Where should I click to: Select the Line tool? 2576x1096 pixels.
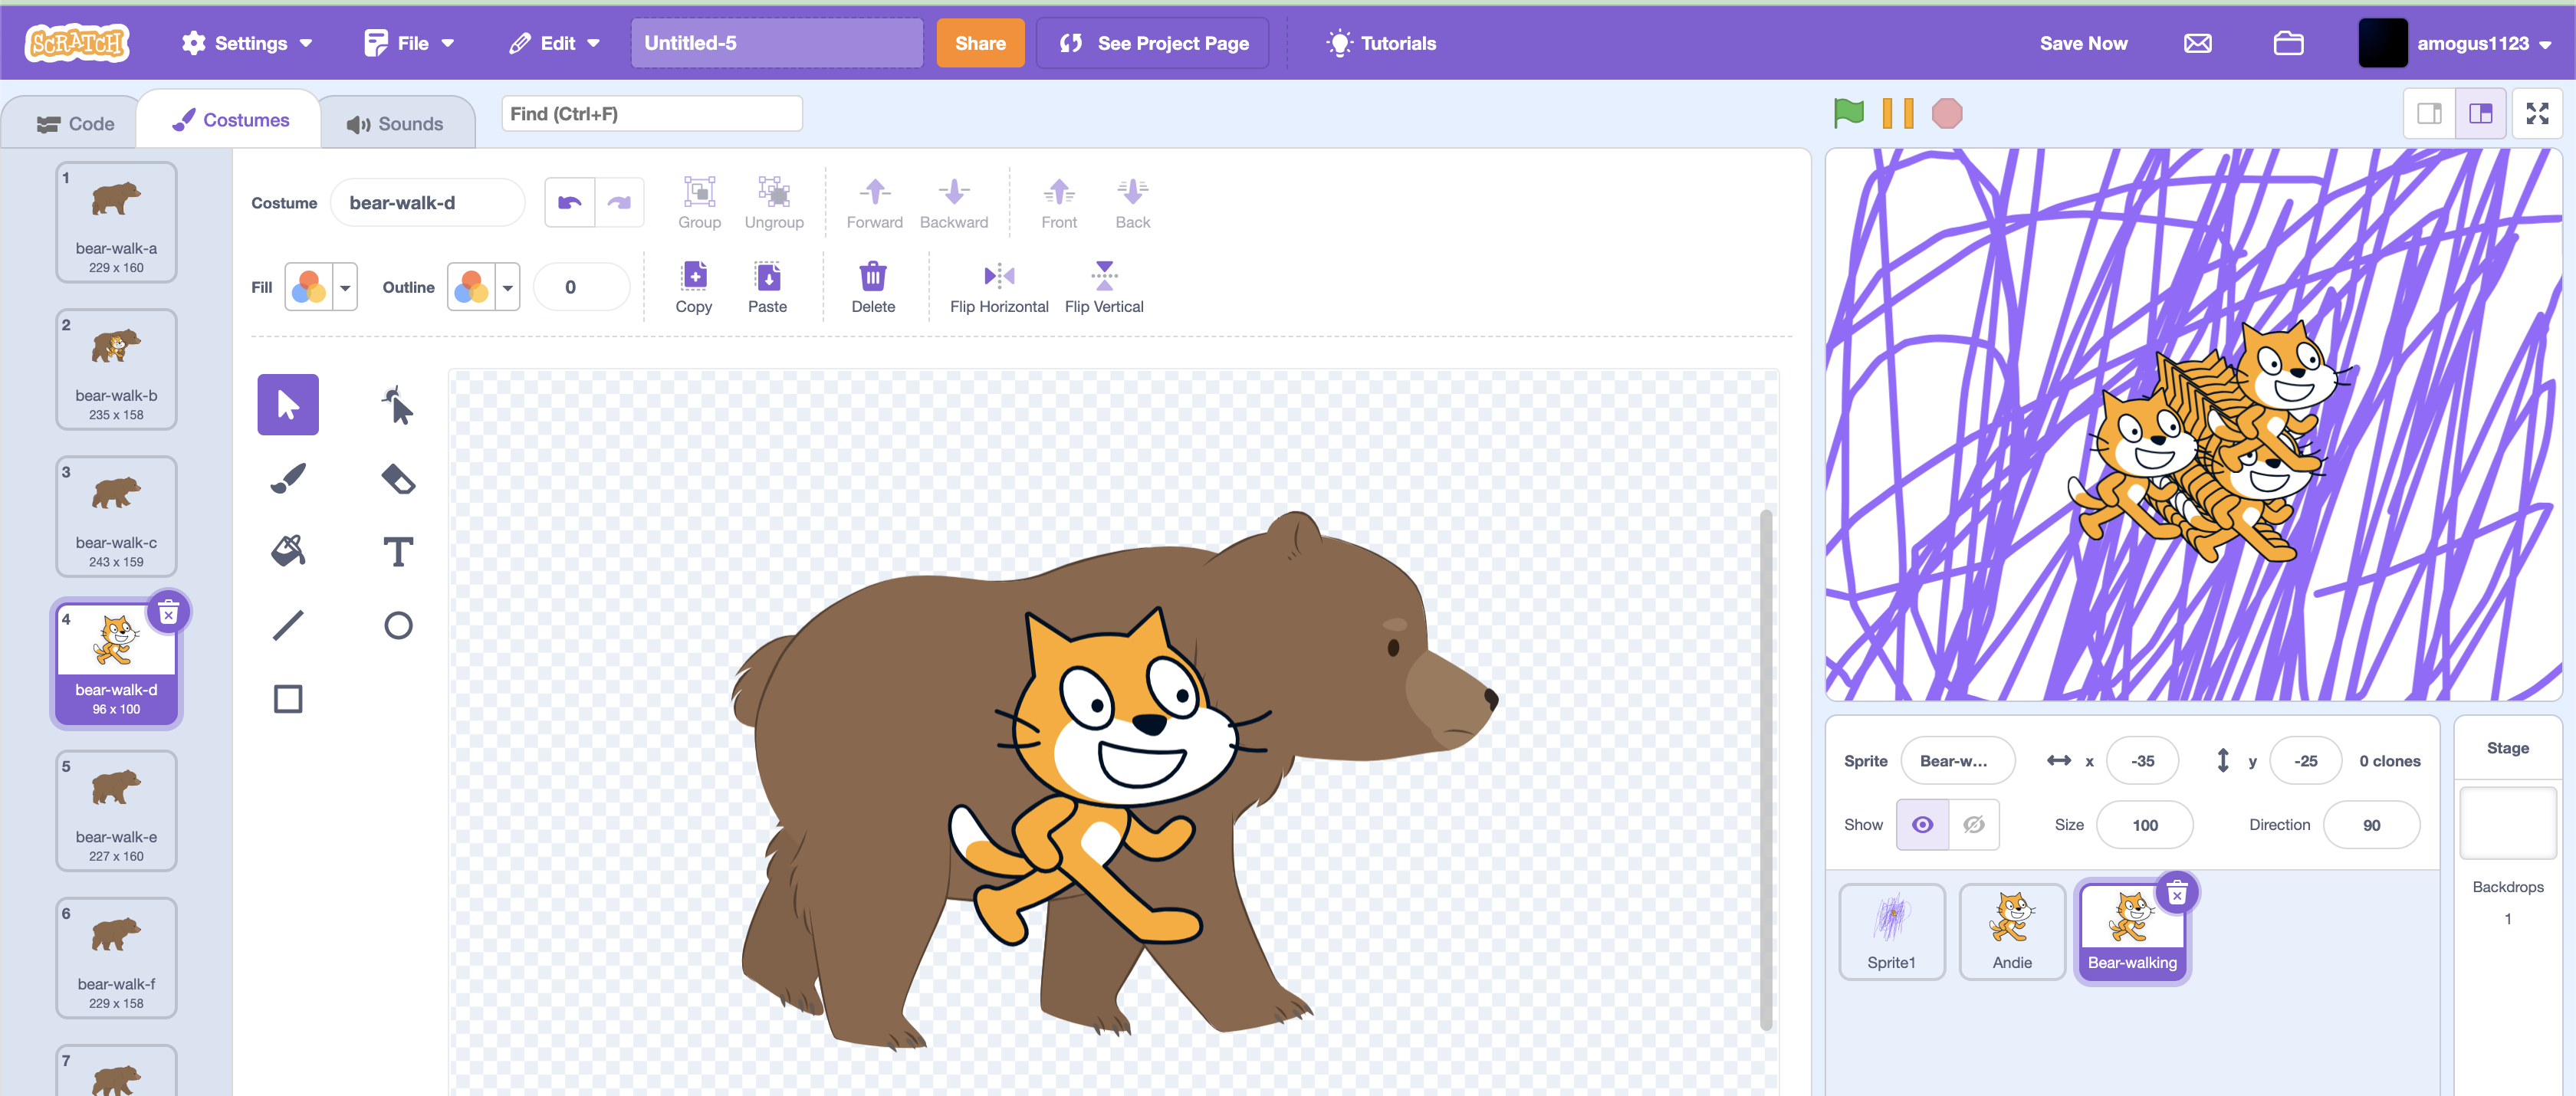pyautogui.click(x=288, y=625)
